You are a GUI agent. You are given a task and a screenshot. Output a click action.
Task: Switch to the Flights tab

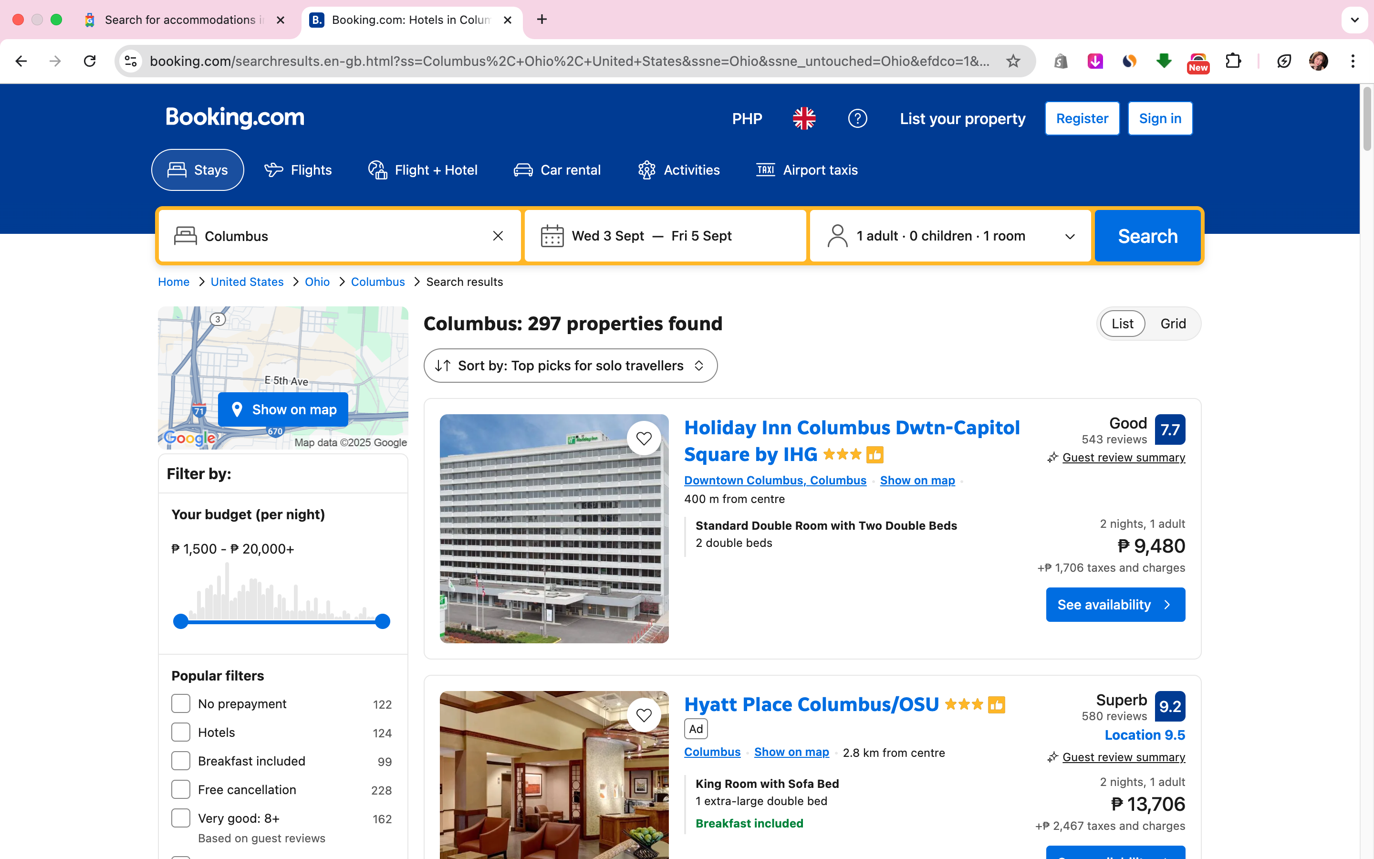(x=298, y=170)
